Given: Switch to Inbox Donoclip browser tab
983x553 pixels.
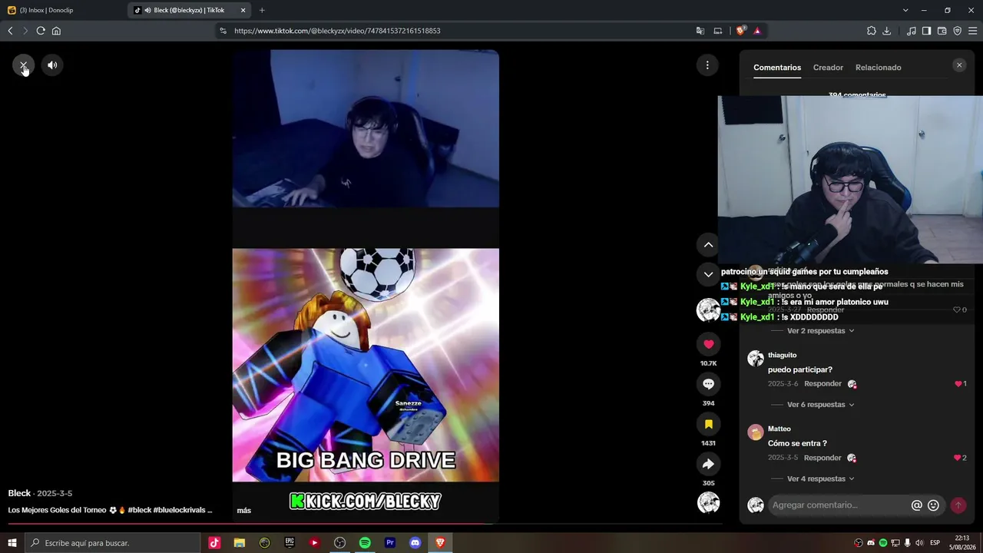Looking at the screenshot, I should click(x=63, y=10).
